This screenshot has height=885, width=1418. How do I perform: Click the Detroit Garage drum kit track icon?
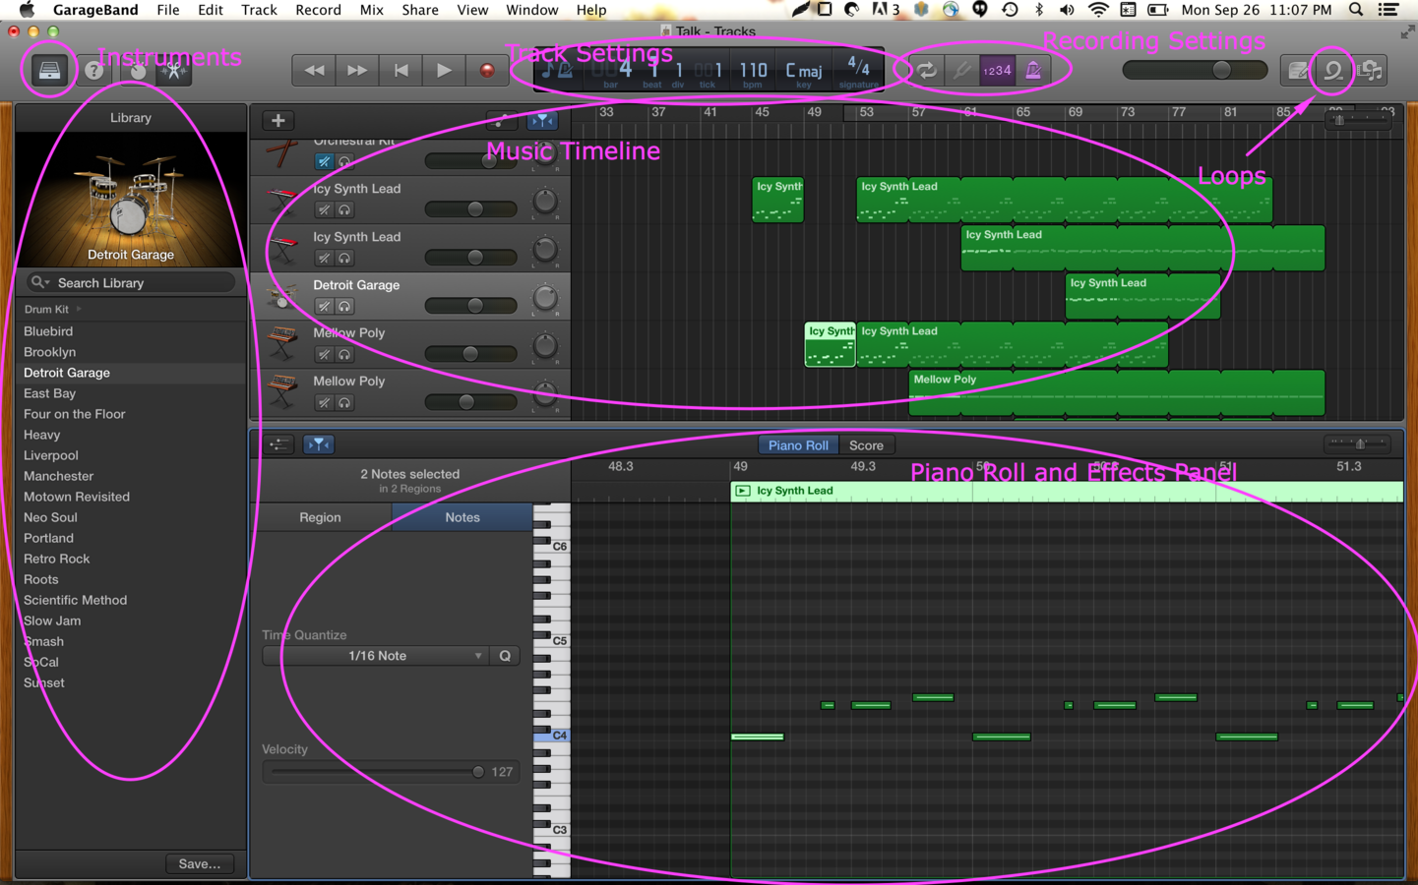coord(282,296)
